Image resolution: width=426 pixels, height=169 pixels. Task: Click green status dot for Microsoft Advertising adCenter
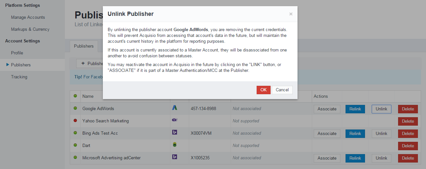(x=75, y=157)
